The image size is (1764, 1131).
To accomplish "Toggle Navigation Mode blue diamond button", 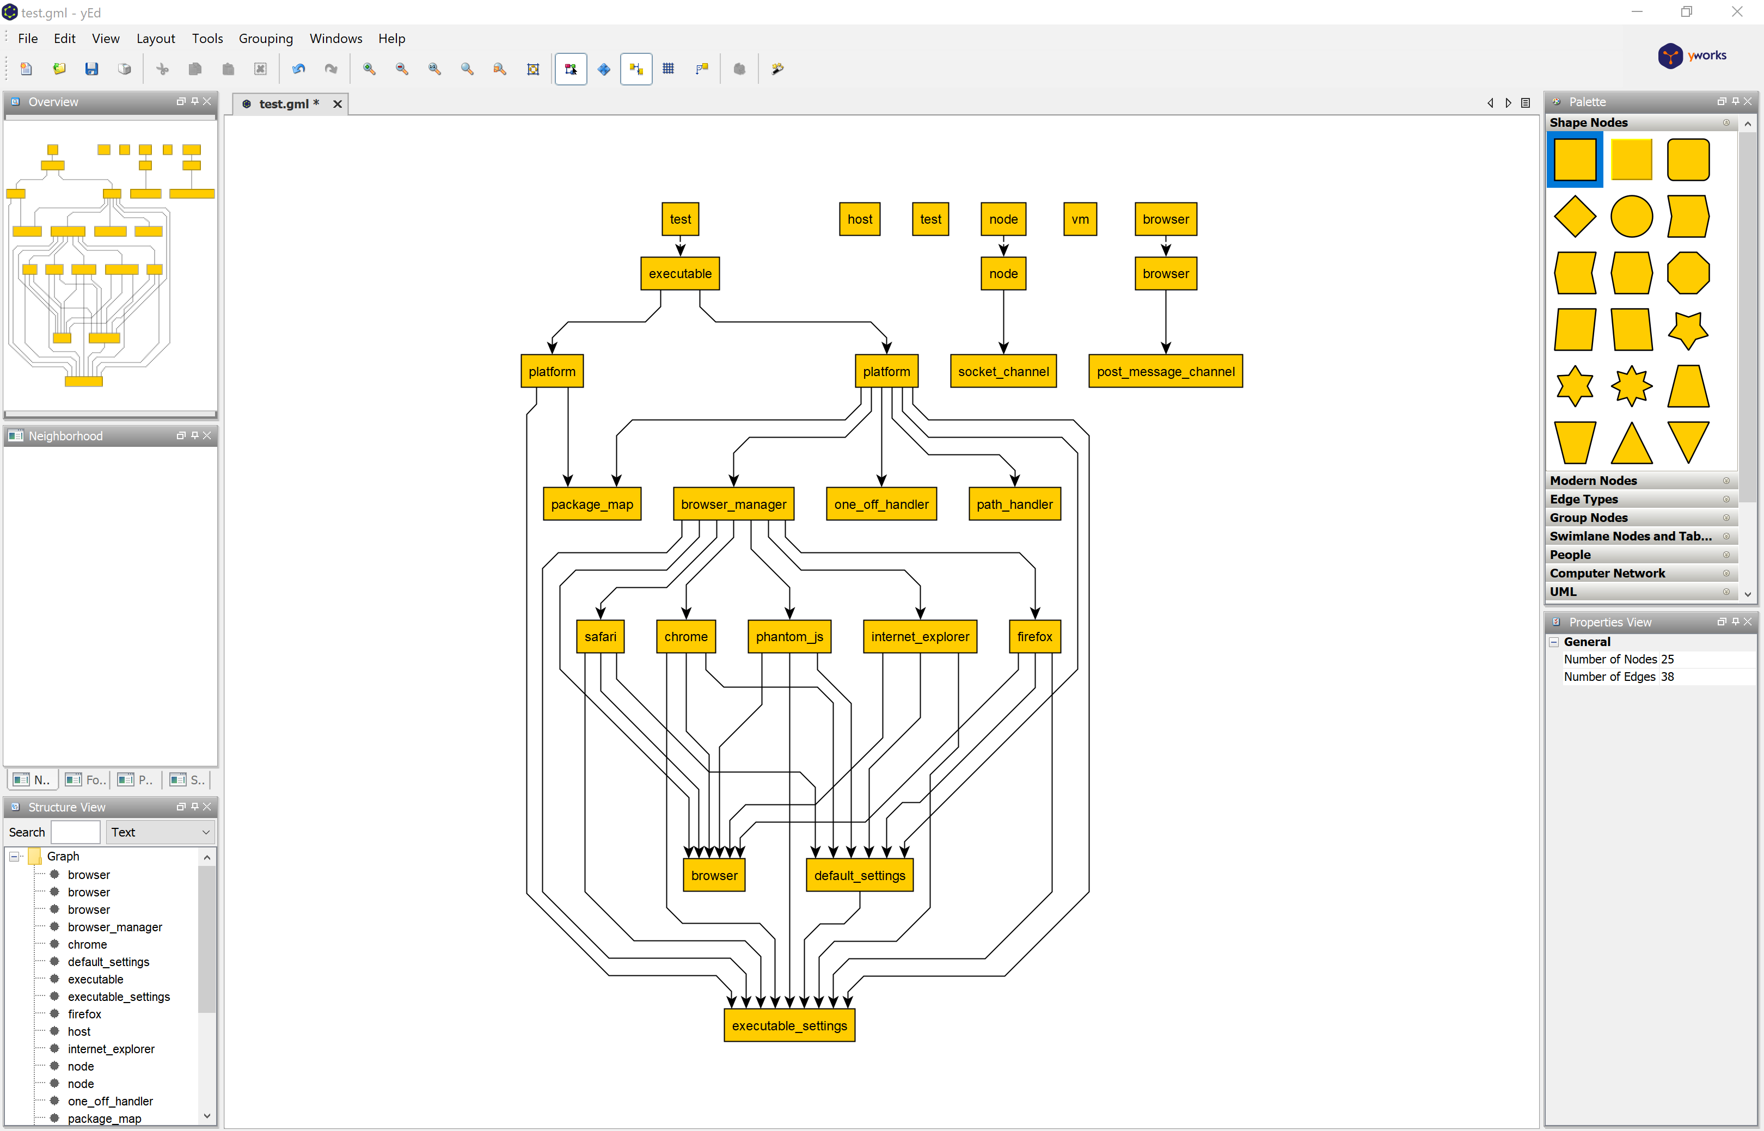I will [604, 69].
